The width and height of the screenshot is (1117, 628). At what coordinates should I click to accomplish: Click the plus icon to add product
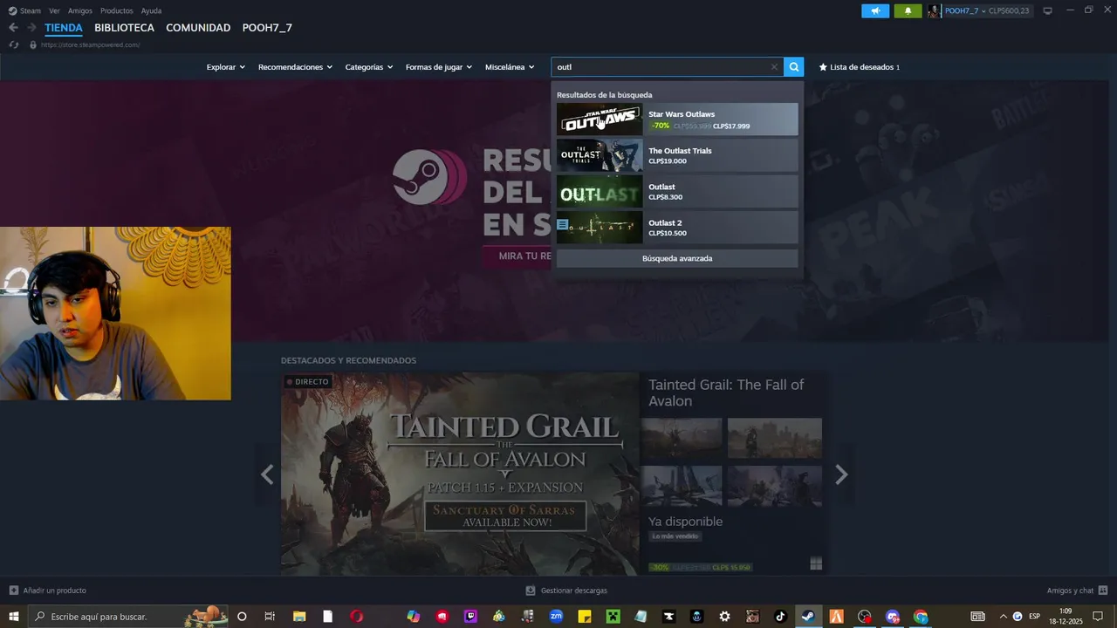(13, 590)
